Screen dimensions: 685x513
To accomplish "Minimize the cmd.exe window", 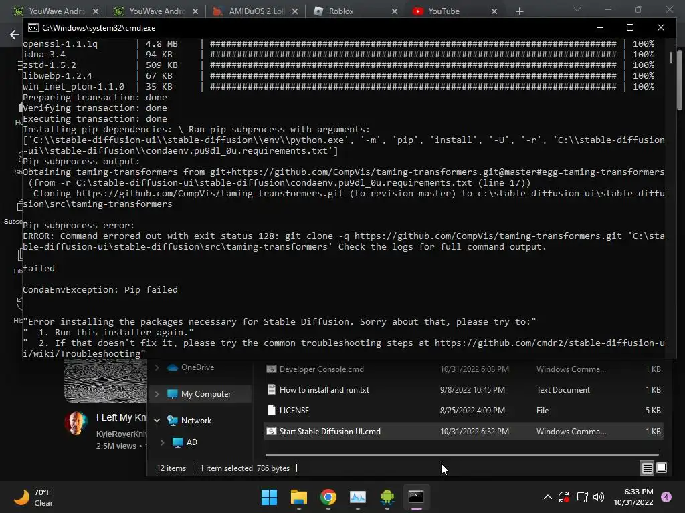I will click(600, 27).
